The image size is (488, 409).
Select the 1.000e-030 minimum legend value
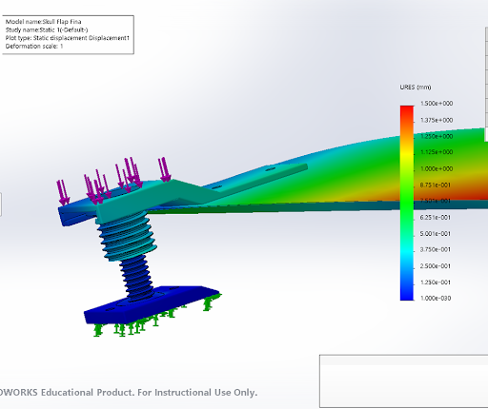tap(436, 298)
